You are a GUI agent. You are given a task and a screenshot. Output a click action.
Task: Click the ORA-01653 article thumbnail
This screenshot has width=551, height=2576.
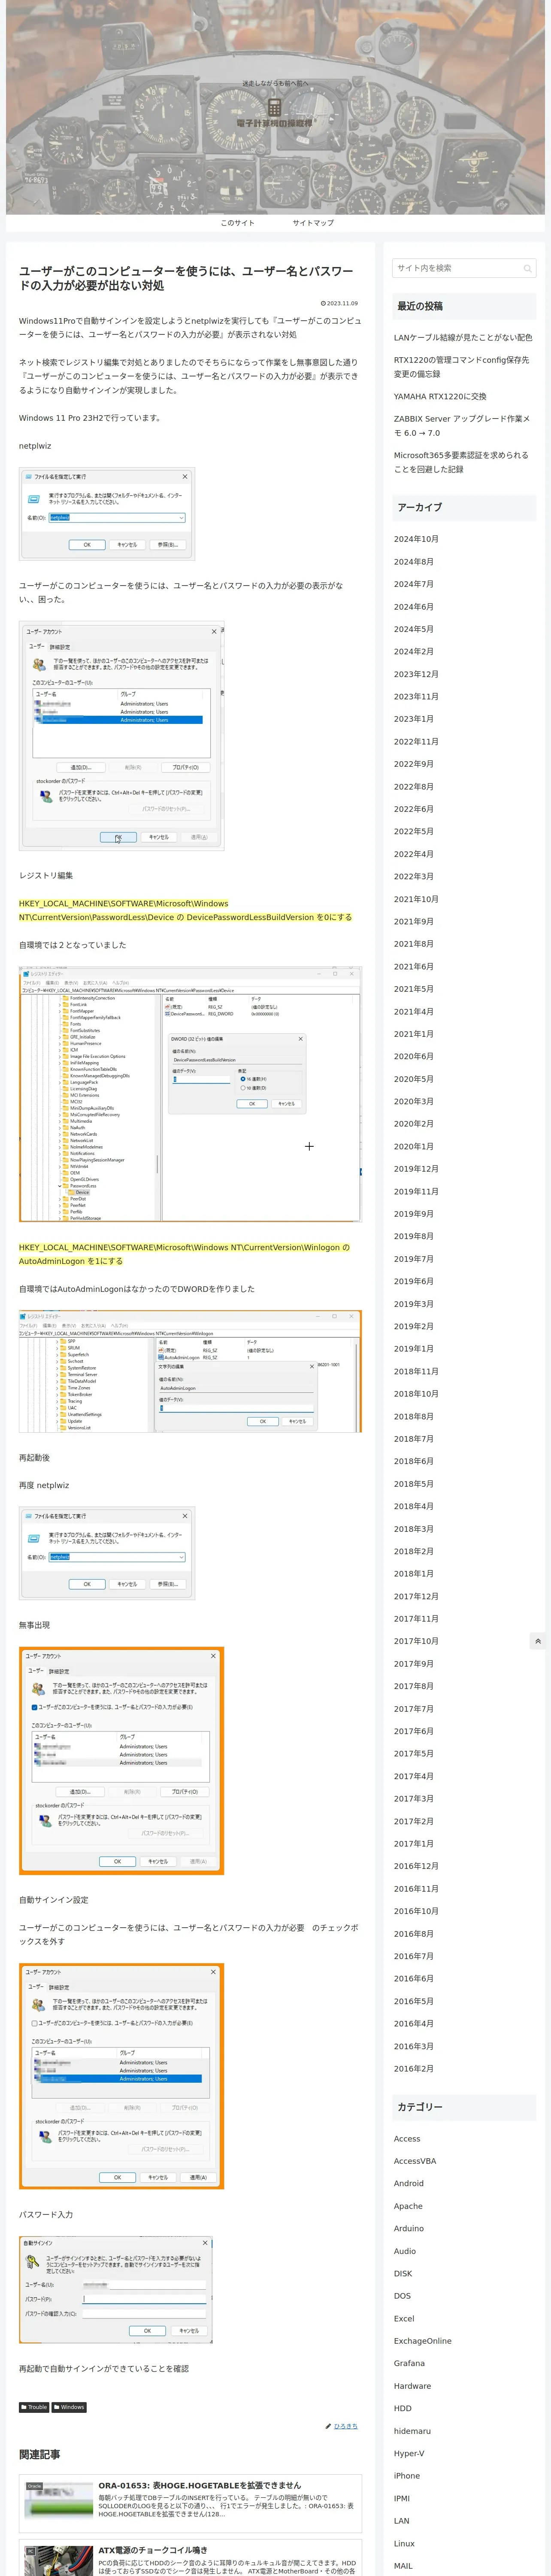(x=58, y=2501)
